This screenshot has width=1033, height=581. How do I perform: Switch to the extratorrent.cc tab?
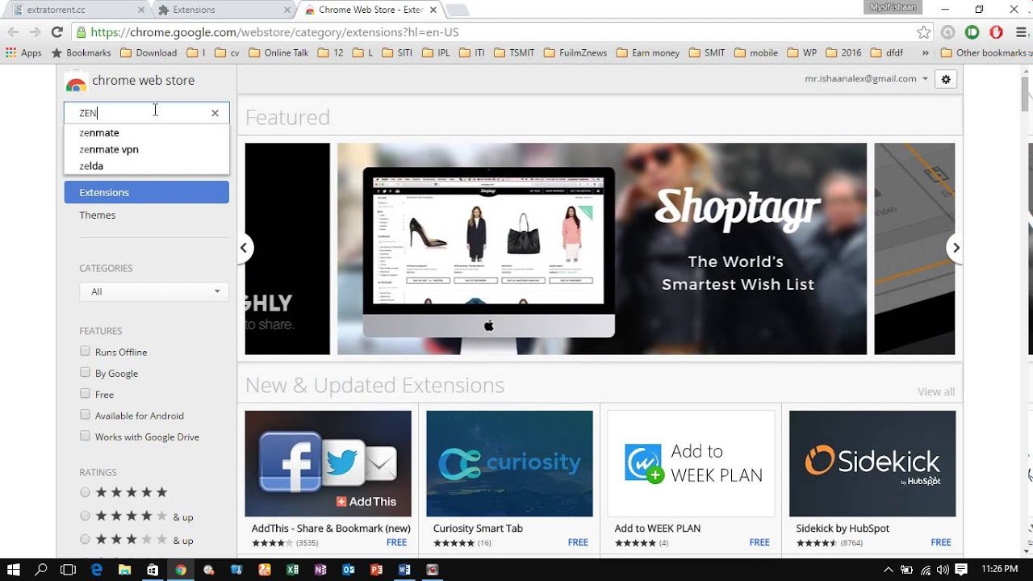(77, 10)
